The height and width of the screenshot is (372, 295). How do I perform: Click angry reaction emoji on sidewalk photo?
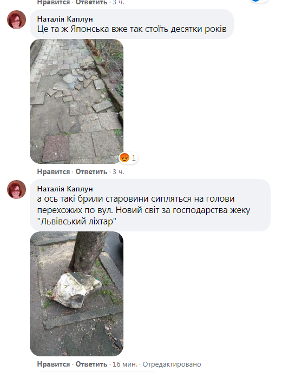tap(124, 158)
